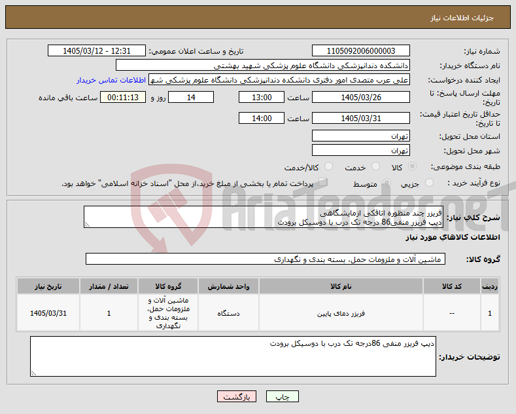Click the resize handle of buyer notes textarea
Viewport: 516px width, 414px height.
33,373
